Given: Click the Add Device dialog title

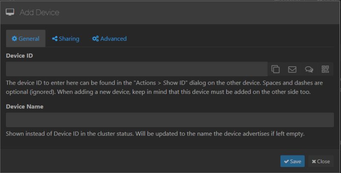Looking at the screenshot, I should (x=40, y=12).
